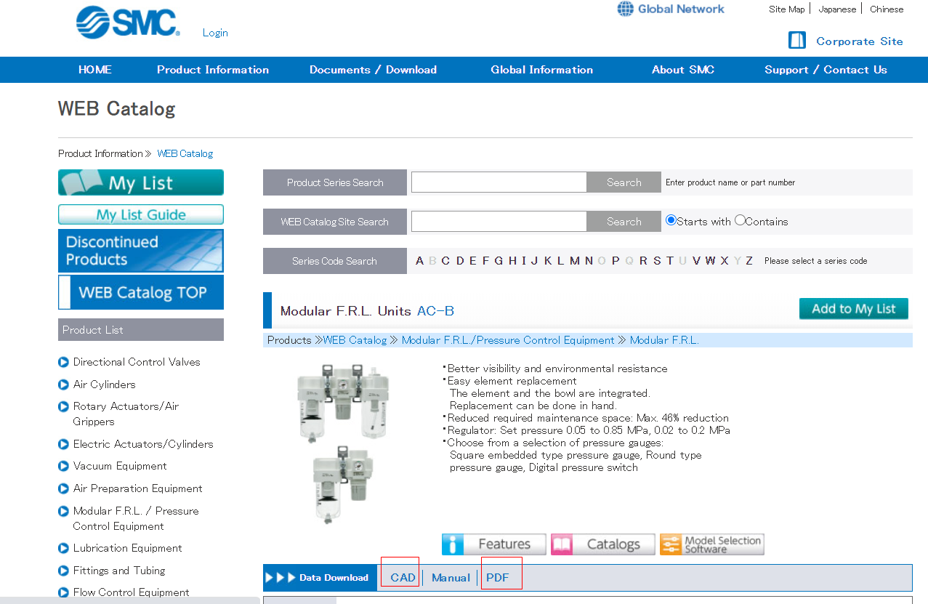
Task: Open Air Preparation Equipment category
Action: [x=137, y=488]
